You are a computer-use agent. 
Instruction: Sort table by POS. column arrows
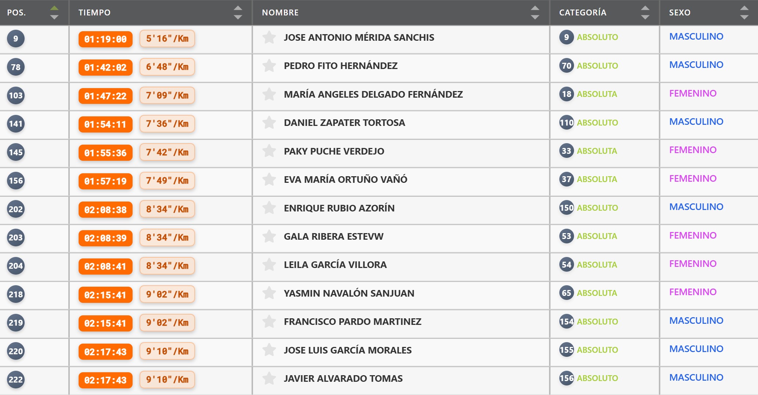click(x=54, y=12)
